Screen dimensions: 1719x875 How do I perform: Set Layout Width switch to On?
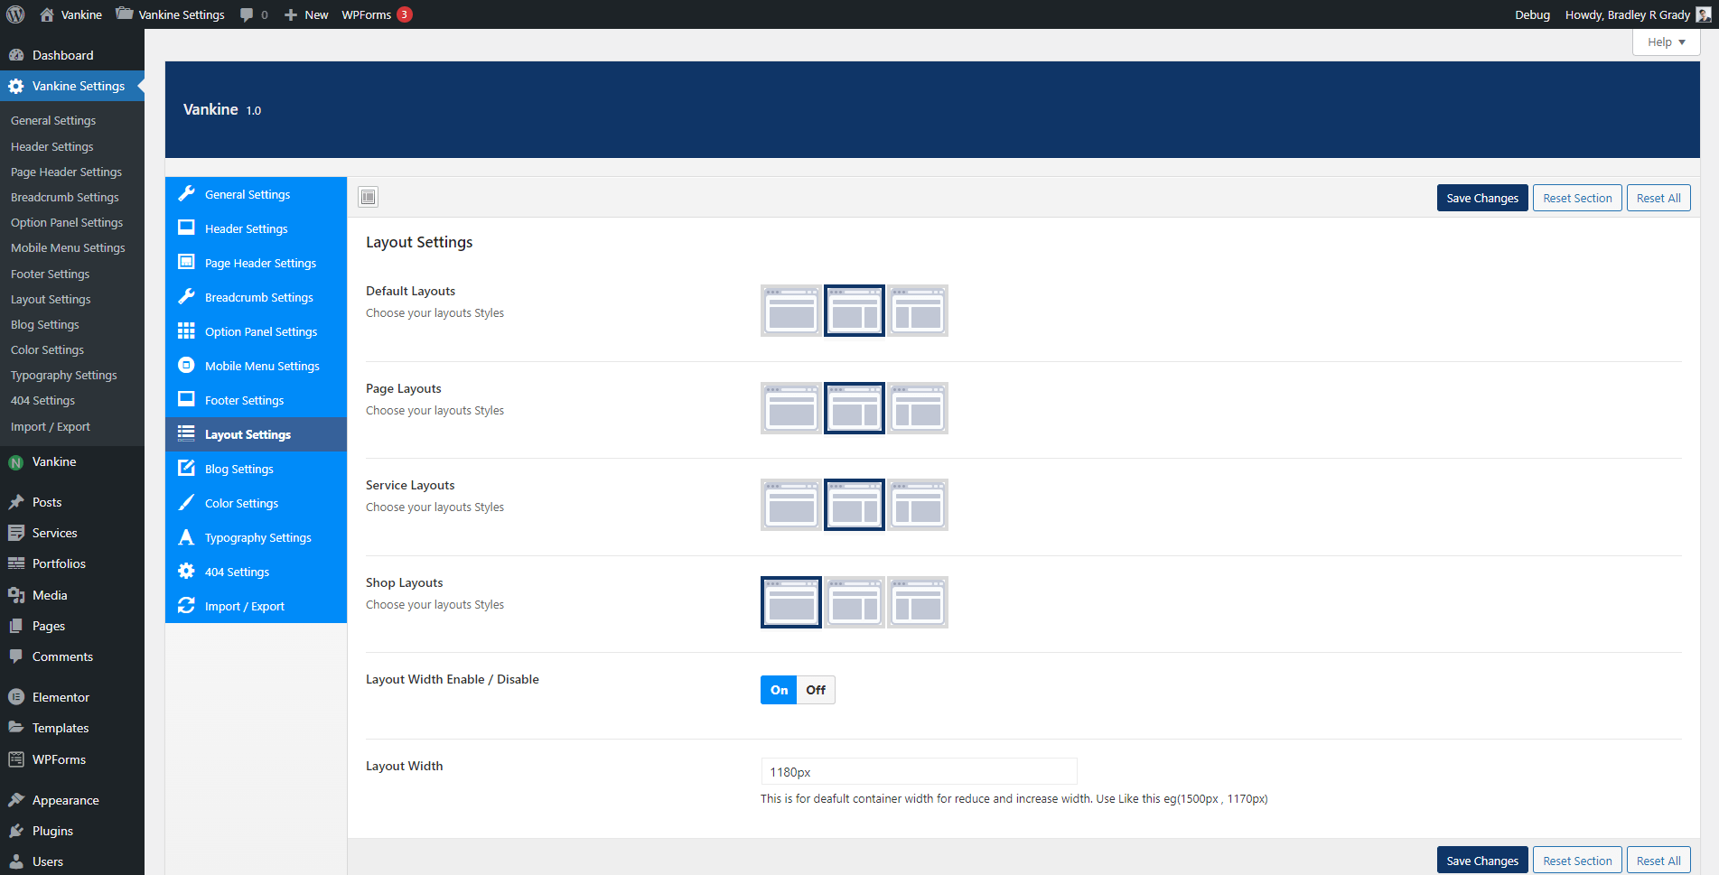click(779, 690)
